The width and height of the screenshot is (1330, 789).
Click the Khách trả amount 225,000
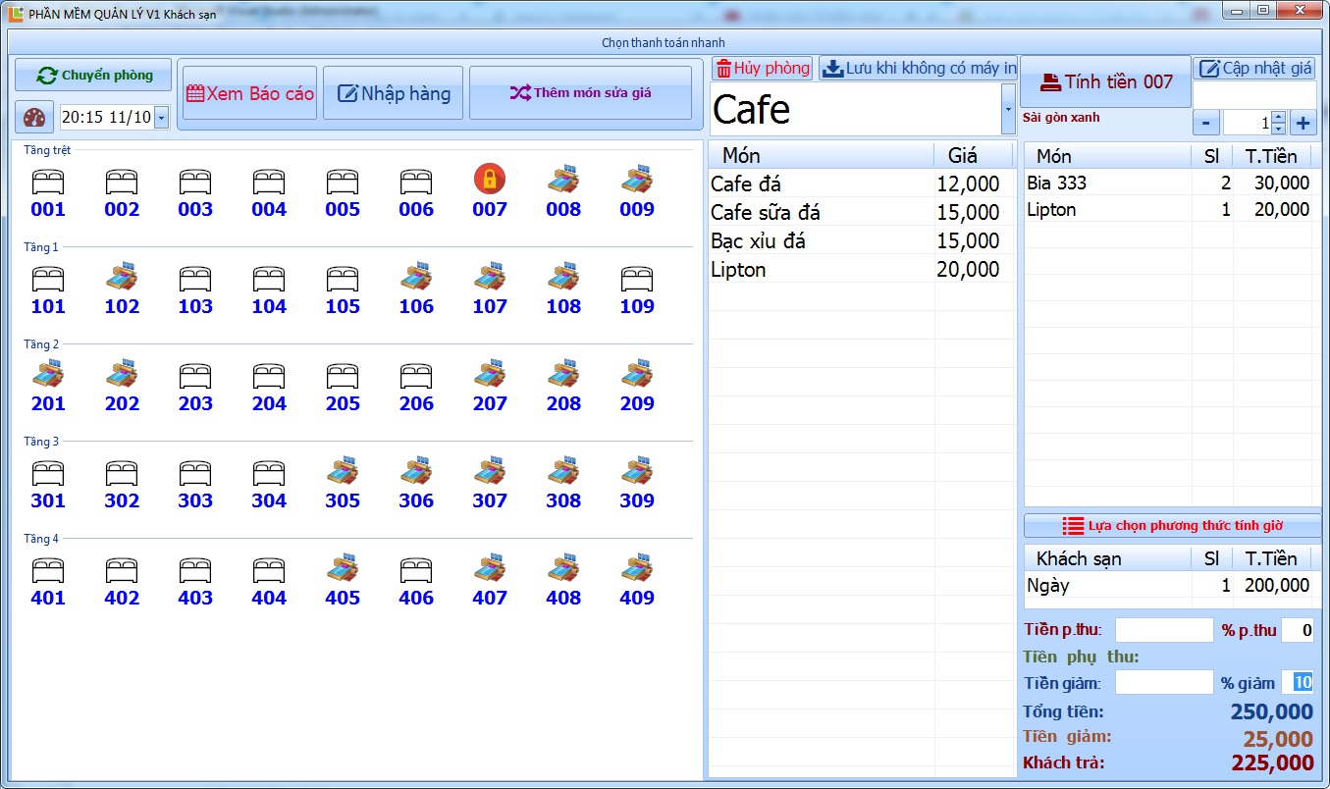click(x=1272, y=763)
